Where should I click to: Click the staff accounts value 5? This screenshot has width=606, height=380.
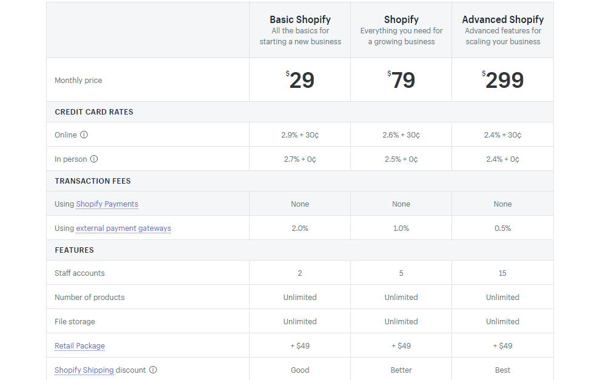[x=401, y=273]
